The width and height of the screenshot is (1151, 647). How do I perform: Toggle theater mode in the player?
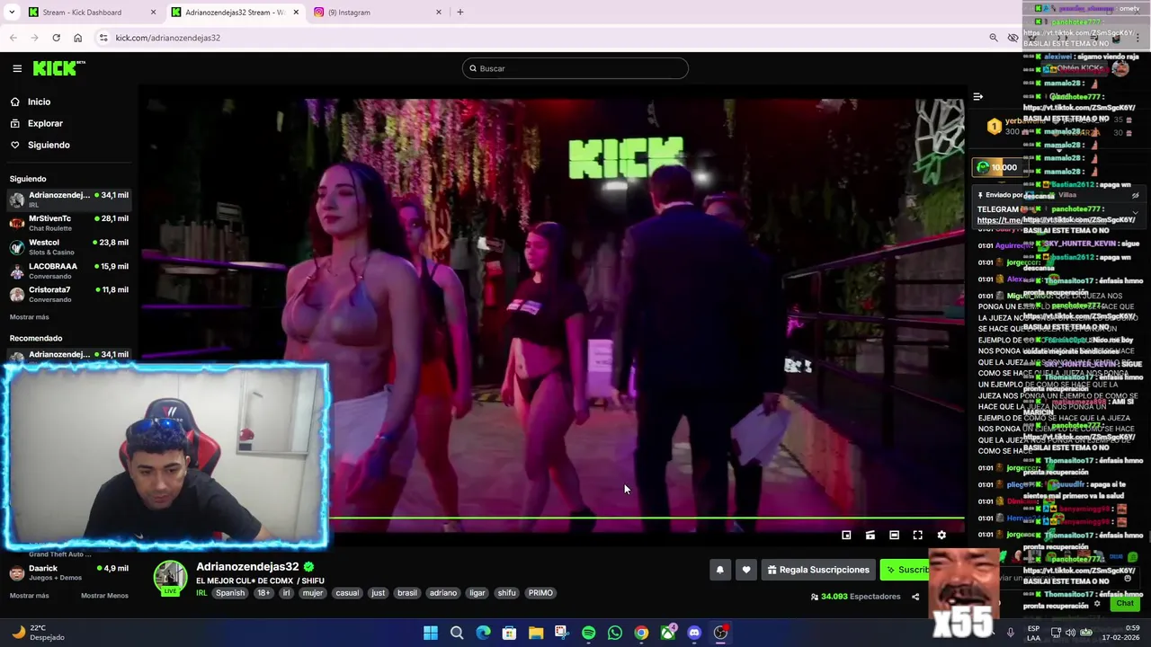(x=894, y=535)
